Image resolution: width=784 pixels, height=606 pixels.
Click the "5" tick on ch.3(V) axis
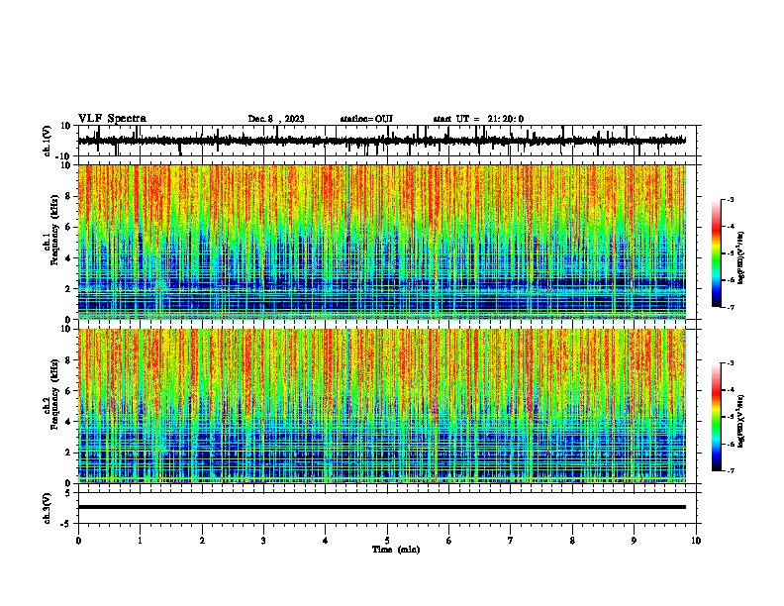(x=68, y=492)
